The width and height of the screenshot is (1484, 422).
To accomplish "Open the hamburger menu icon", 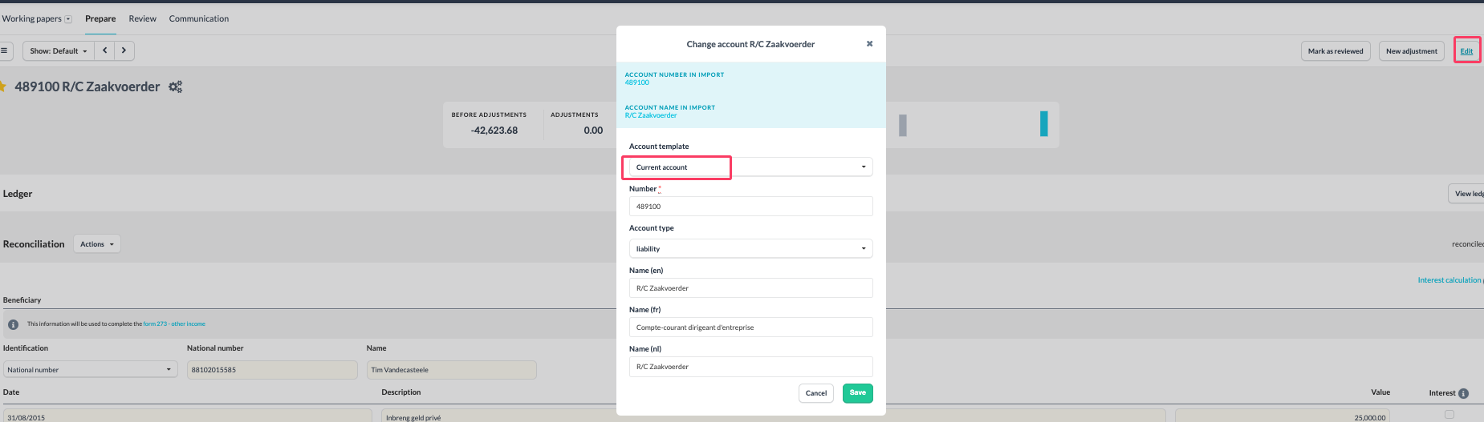I will pyautogui.click(x=4, y=50).
